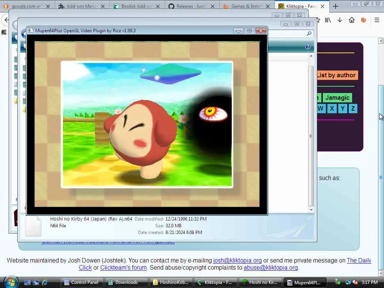Image resolution: width=384 pixels, height=288 pixels.
Task: Select letter Z filter
Action: [x=353, y=108]
